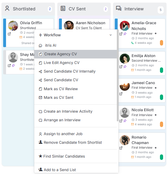Click pin icon on Nicola Elliott card
Image resolution: width=168 pixels, height=174 pixels.
tap(125, 121)
